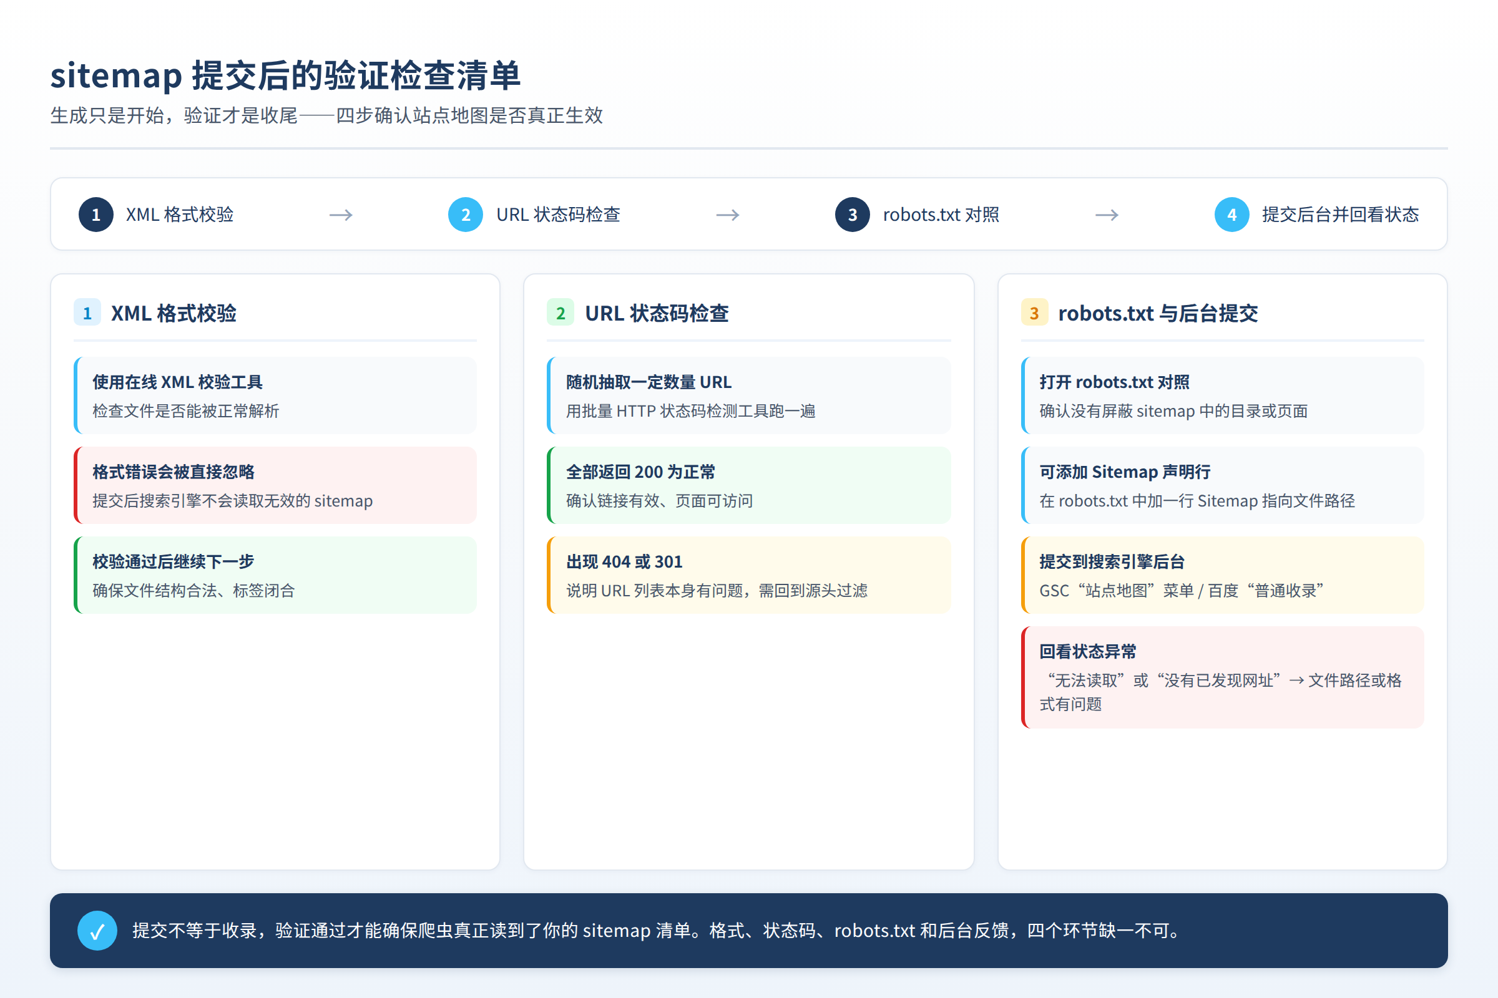Viewport: 1498px width, 998px height.
Task: Click the text 在 robots.txt 中加一行 Sitemap 指向文件路径
Action: point(1197,500)
